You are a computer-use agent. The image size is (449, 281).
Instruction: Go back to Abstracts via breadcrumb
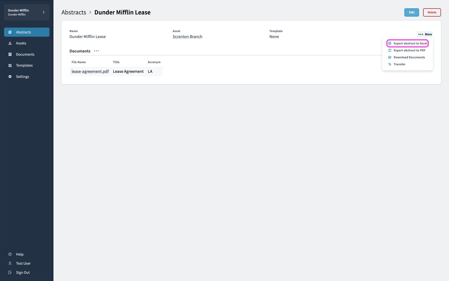[x=74, y=12]
